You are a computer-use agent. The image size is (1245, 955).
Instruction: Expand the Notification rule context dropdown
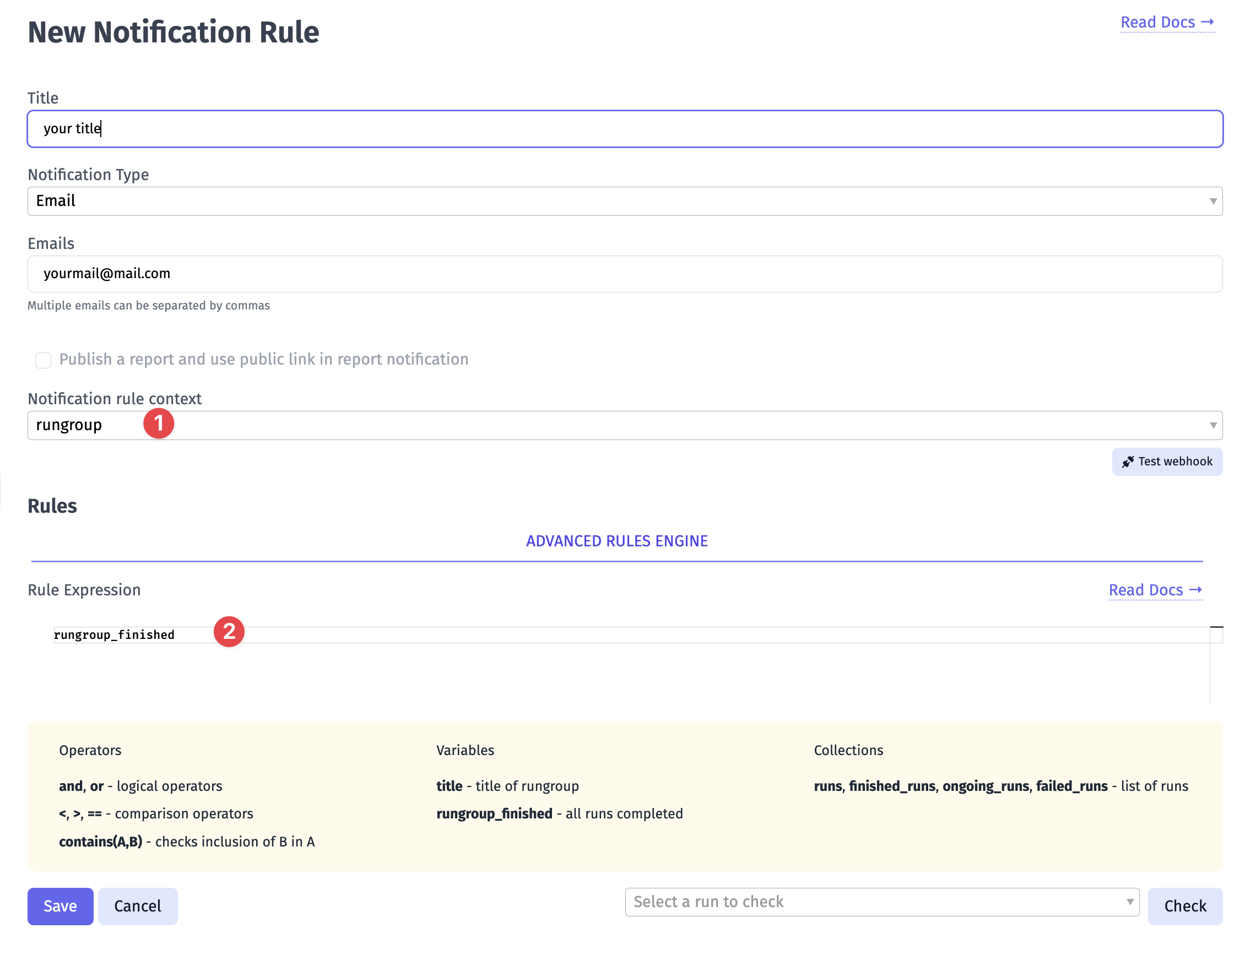click(625, 425)
